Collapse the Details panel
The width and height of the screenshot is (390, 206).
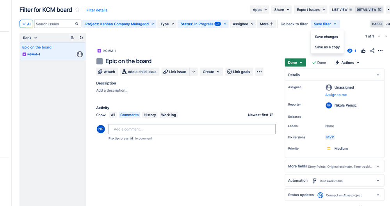point(378,75)
